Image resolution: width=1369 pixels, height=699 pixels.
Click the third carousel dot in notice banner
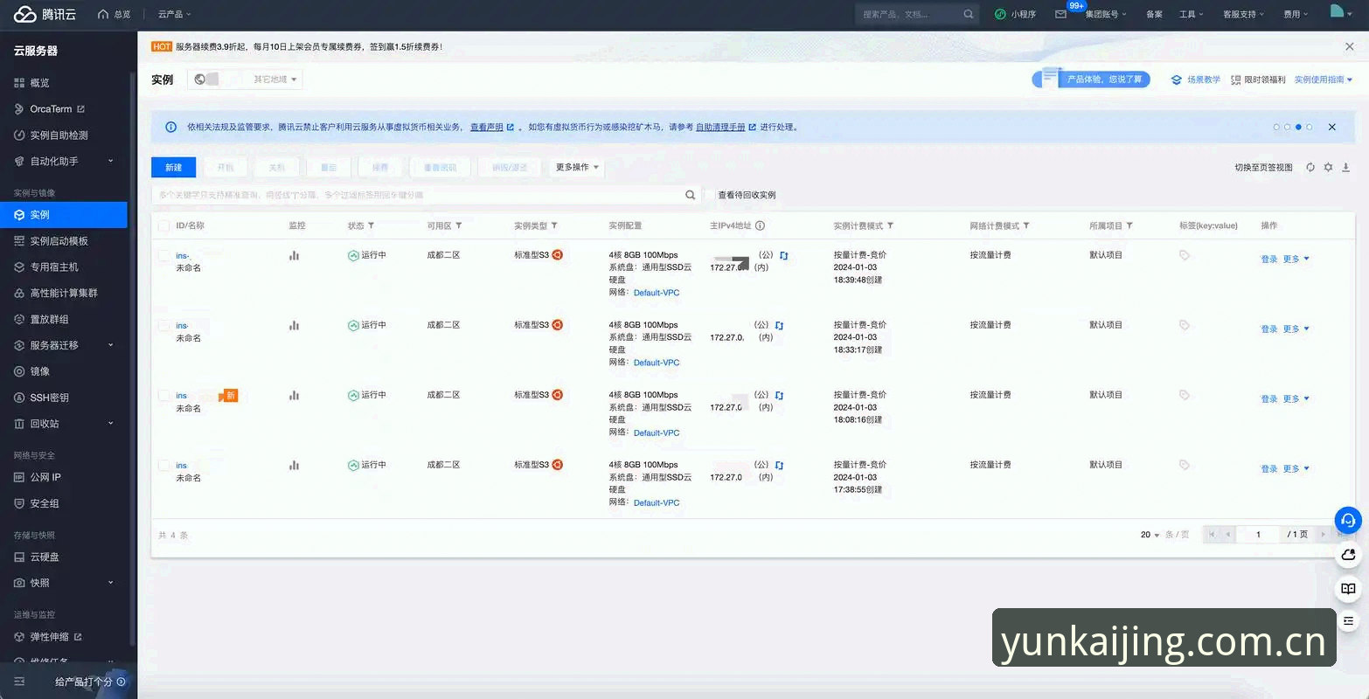(x=1298, y=128)
